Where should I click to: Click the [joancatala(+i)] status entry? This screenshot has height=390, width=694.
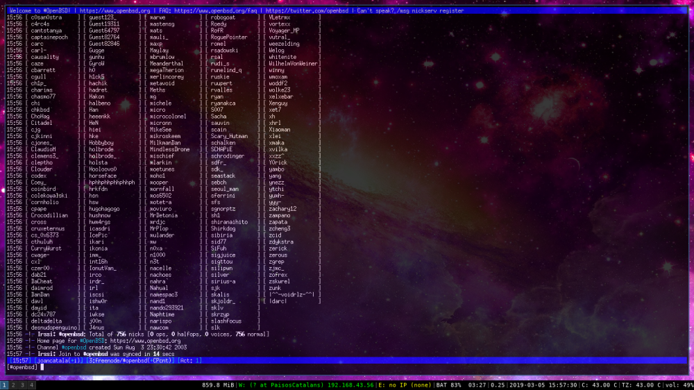coord(58,361)
